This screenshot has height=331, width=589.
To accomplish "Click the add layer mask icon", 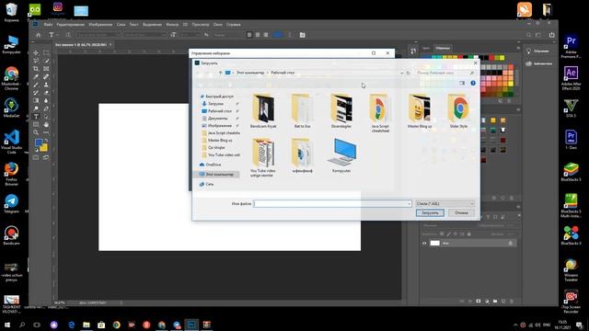I will click(x=479, y=301).
